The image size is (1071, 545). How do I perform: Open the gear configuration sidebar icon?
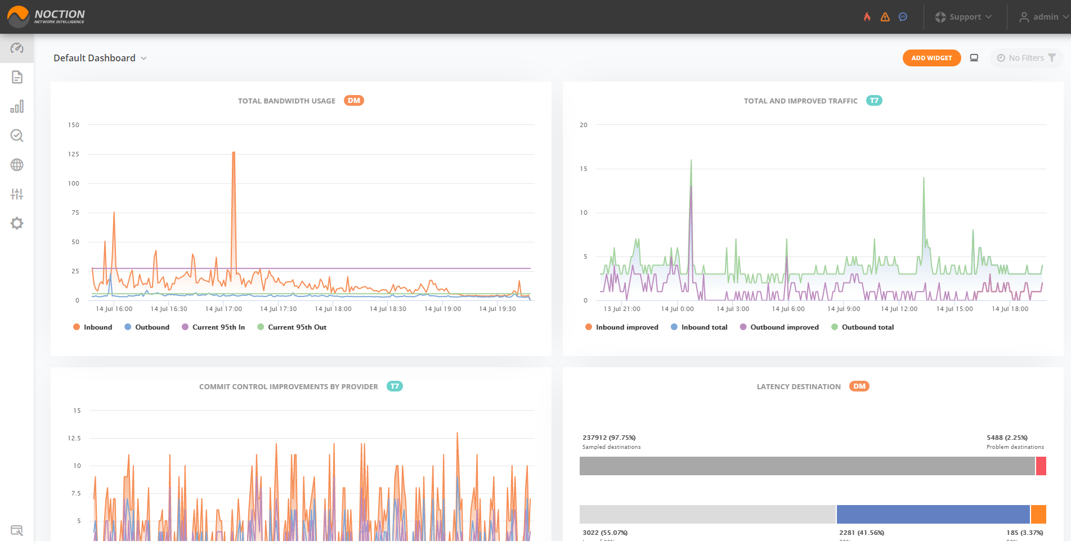pyautogui.click(x=17, y=223)
